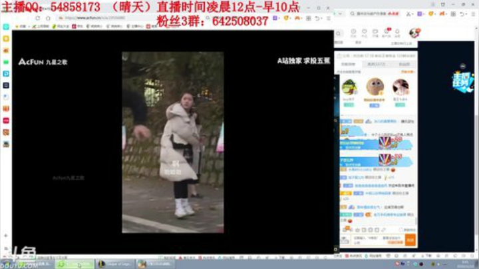
Task: Open the scissors screenshot tool in Douyu browser
Action: coord(408,14)
